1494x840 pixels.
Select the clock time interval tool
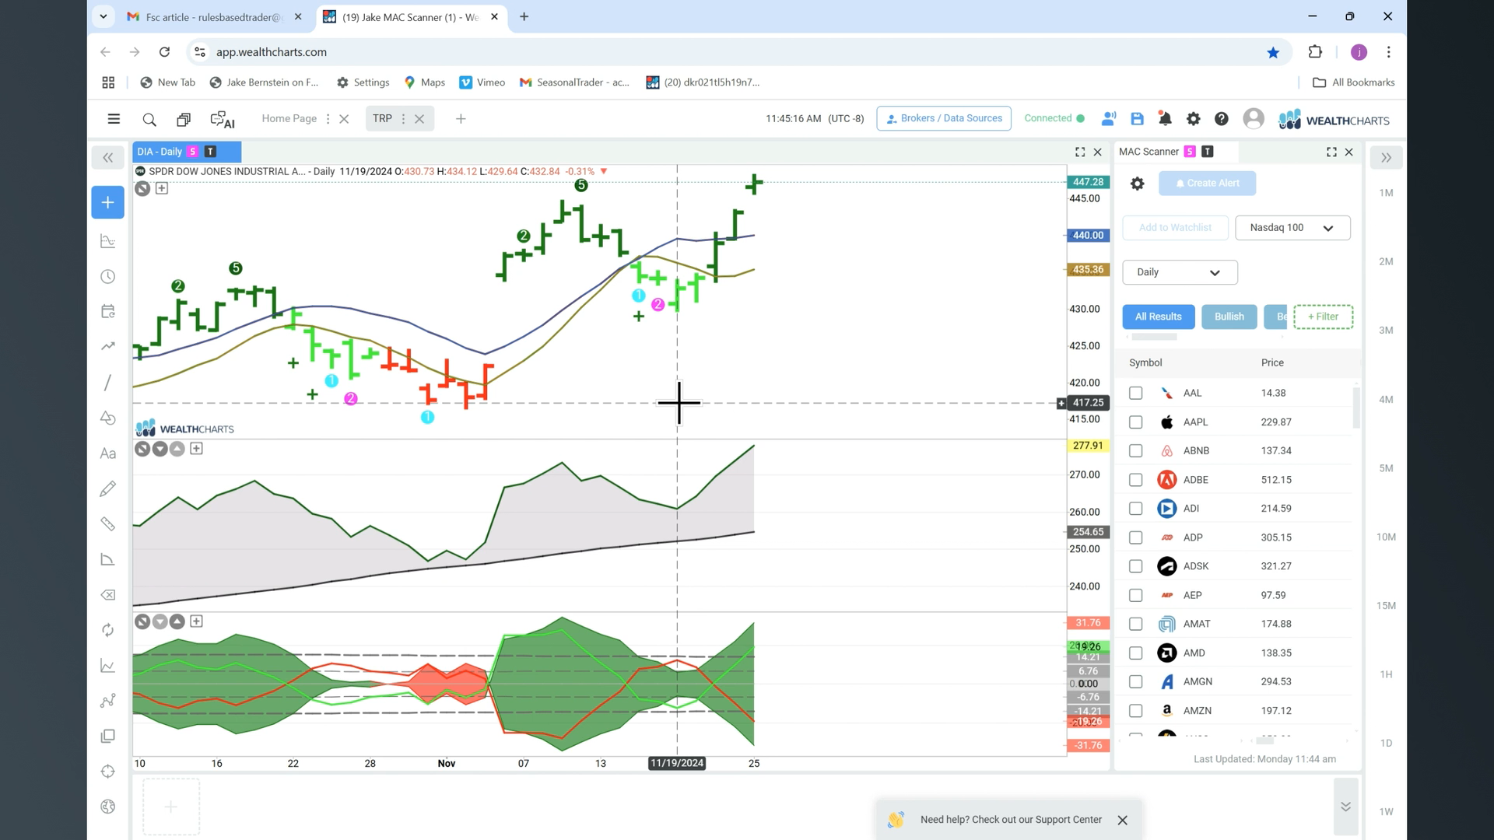pyautogui.click(x=108, y=277)
